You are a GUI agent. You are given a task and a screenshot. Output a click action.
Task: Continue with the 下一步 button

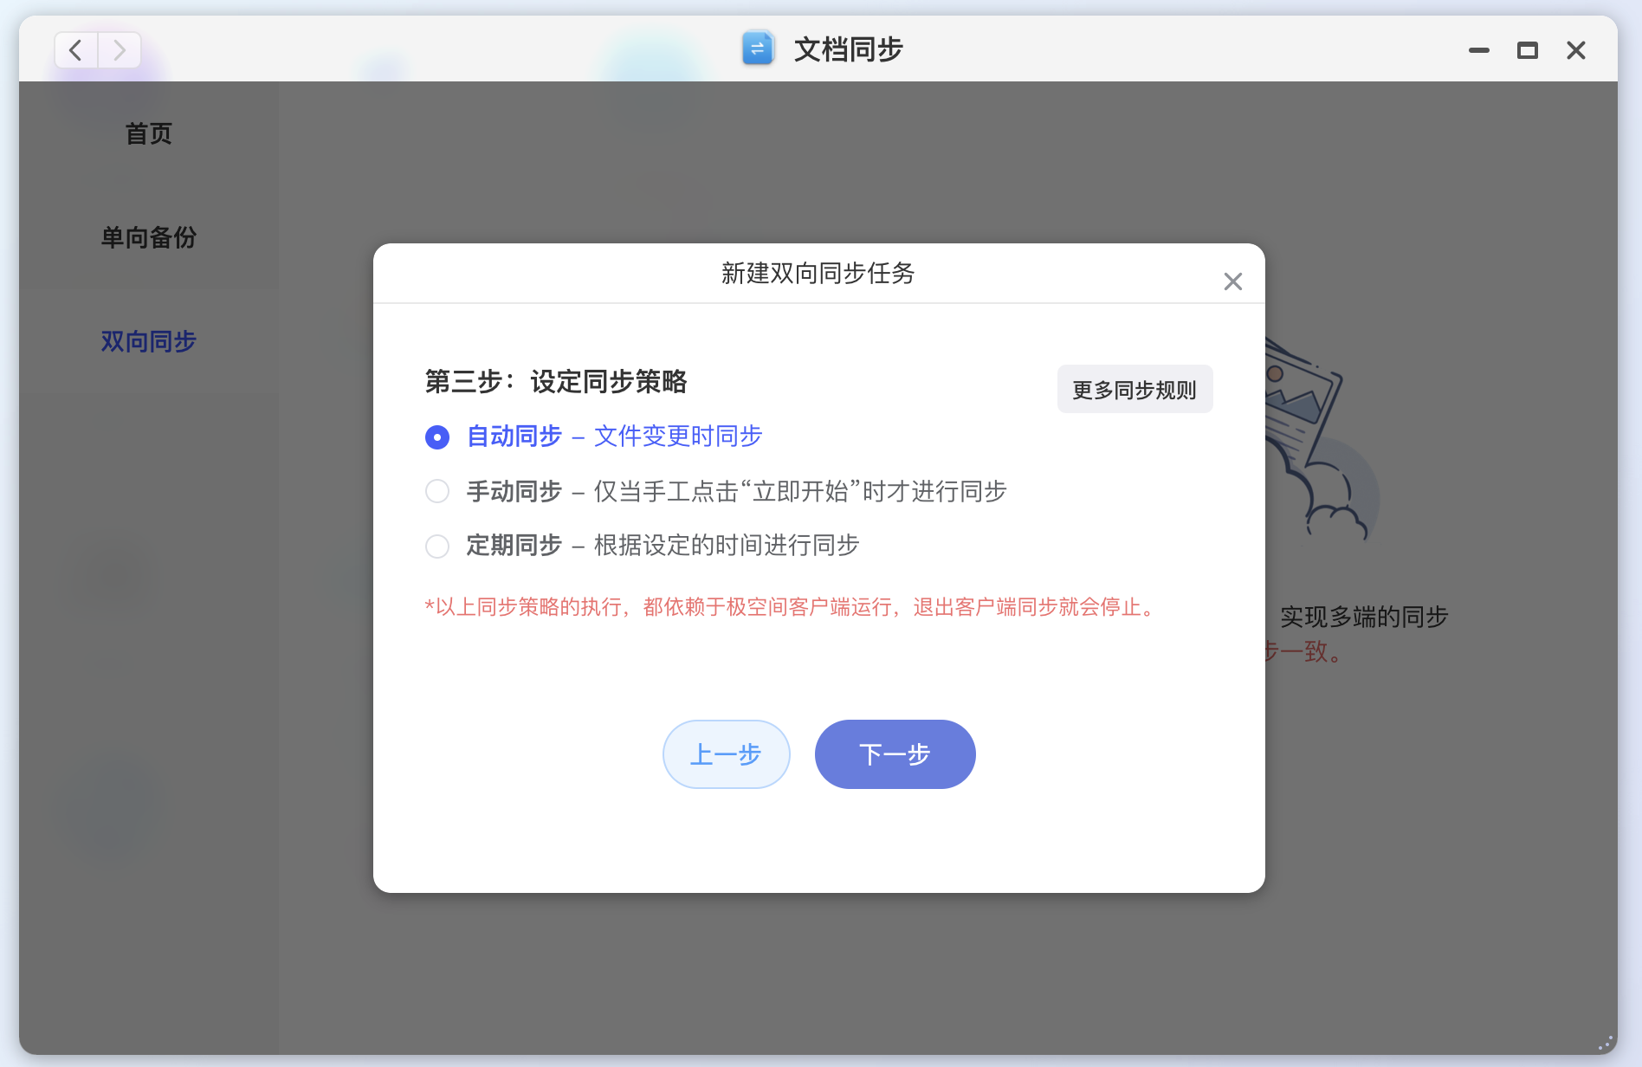[x=895, y=754]
